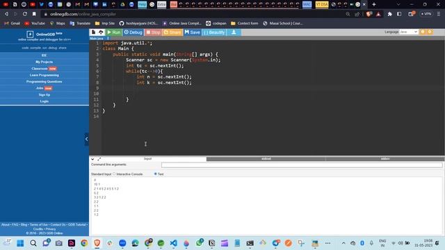The width and height of the screenshot is (445, 250).
Task: Open WhatsApp from the taskbar
Action: tap(200, 243)
